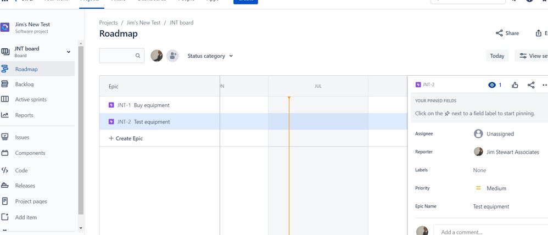The width and height of the screenshot is (548, 235).
Task: Expand the JNT board switcher chevron
Action: tap(69, 52)
